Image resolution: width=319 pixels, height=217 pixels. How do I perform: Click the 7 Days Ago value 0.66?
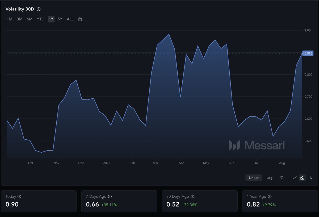[x=92, y=205]
